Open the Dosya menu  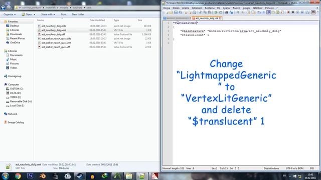pos(167,8)
